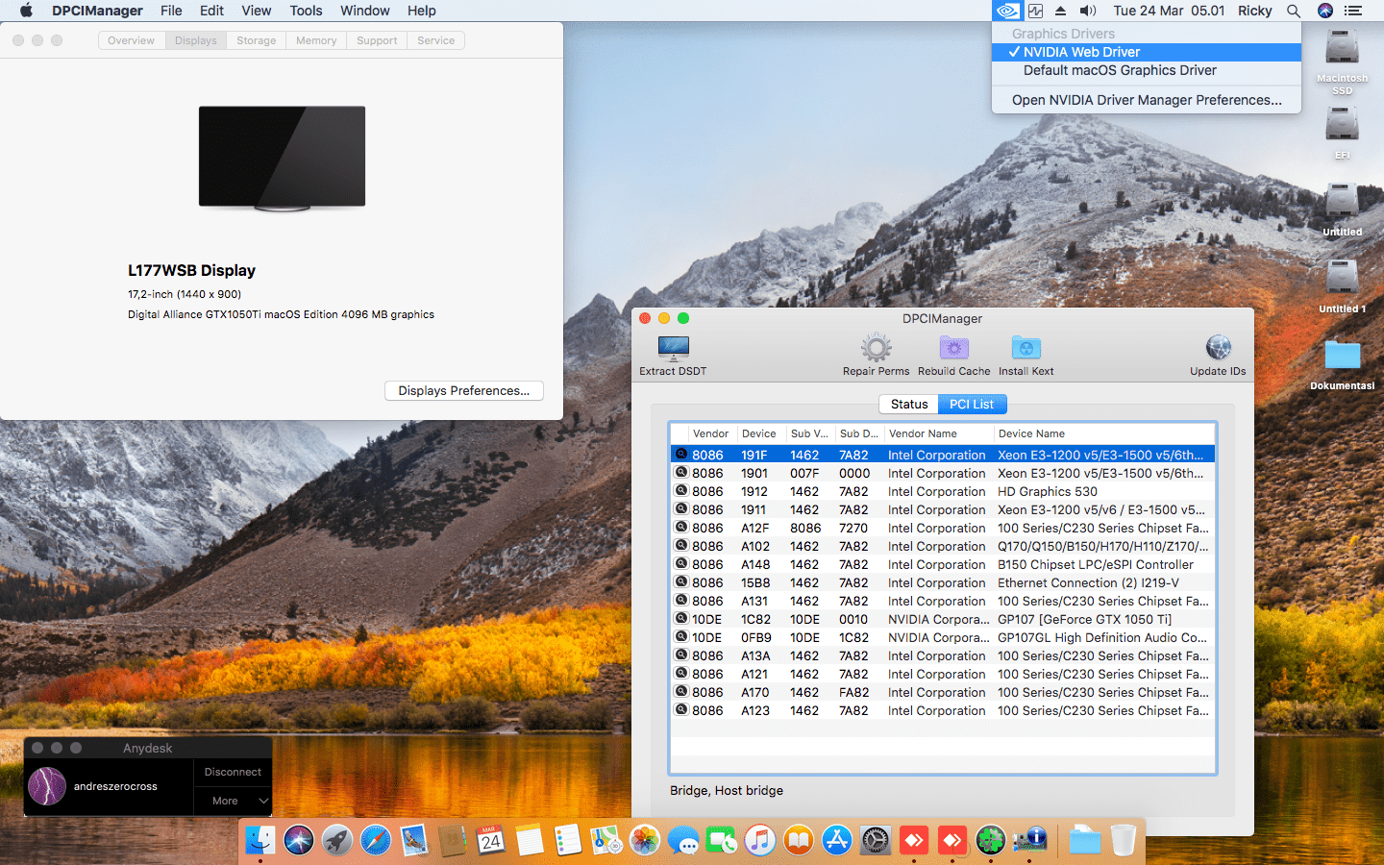Open the volume control in the menu bar
Image resolution: width=1384 pixels, height=865 pixels.
click(x=1088, y=11)
